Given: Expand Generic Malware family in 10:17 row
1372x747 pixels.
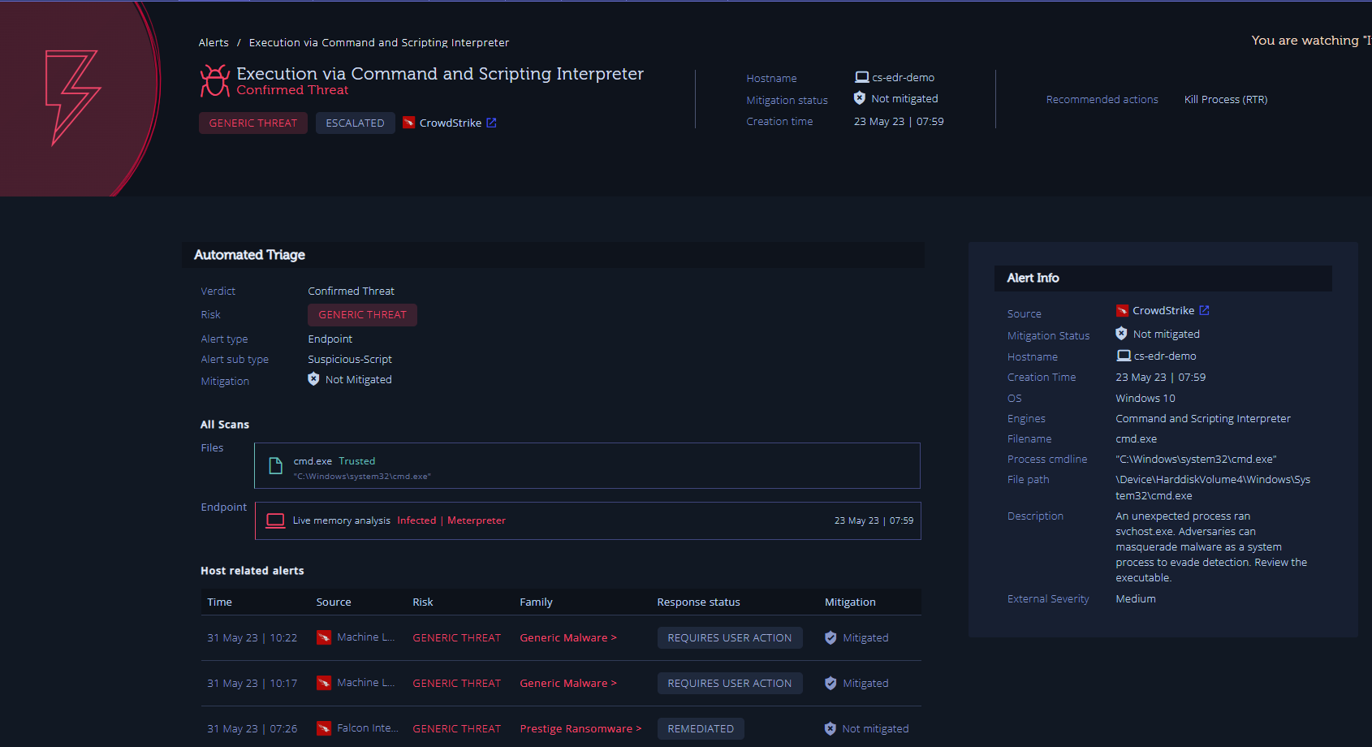Looking at the screenshot, I should (568, 683).
